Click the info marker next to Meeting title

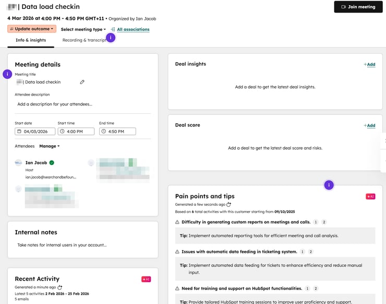tap(7, 74)
